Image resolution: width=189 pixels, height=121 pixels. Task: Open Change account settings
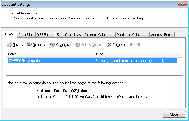point(62,45)
